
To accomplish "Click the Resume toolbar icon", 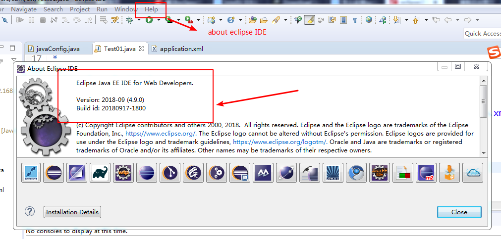I will (x=20, y=20).
